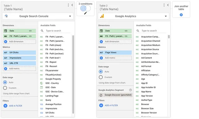
Task: Pick Acquisition Channel field
Action: tap(150, 41)
